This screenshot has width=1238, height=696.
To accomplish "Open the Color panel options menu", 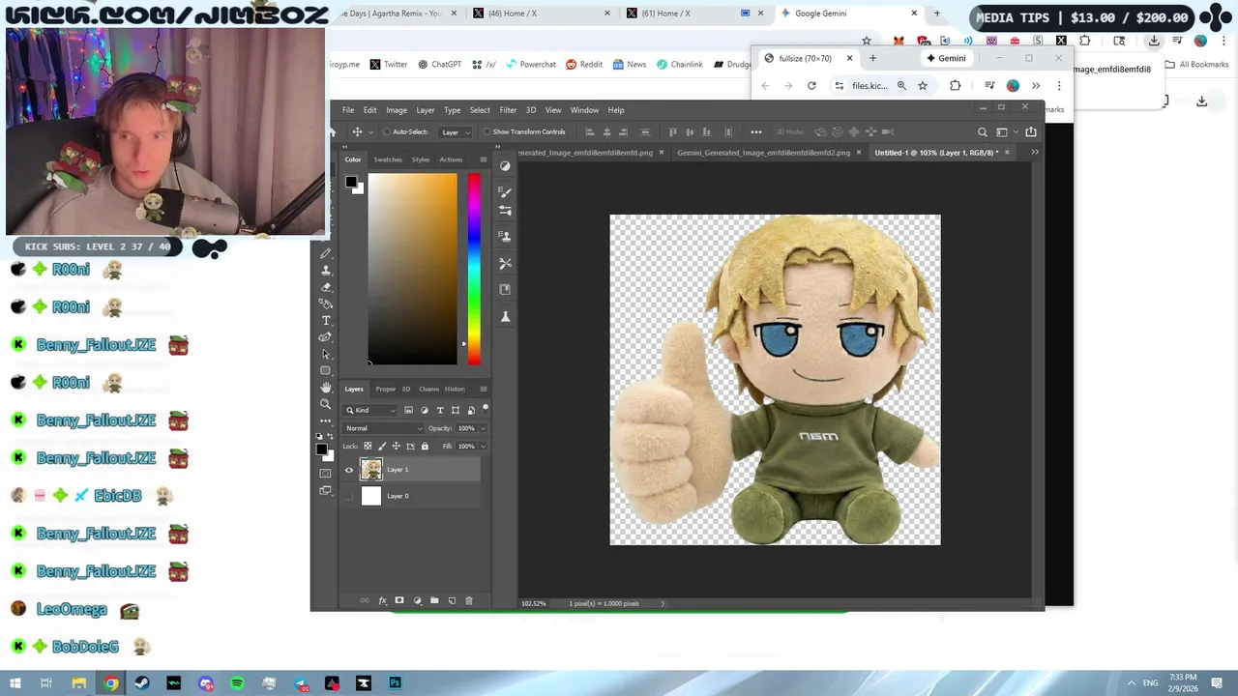I will (484, 159).
